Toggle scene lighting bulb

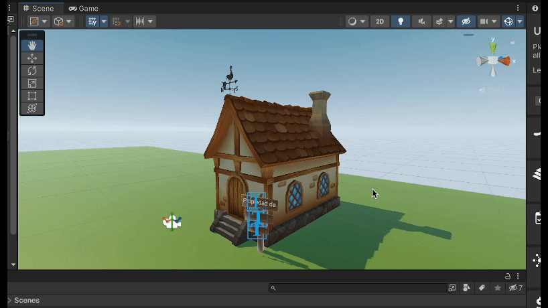(401, 21)
